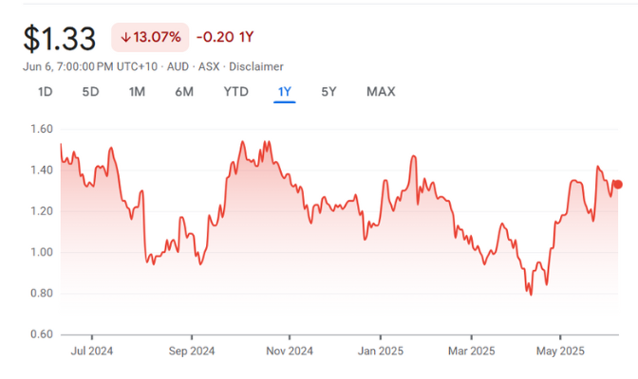Click the Jan 2025 axis label
The height and width of the screenshot is (379, 638).
point(379,349)
